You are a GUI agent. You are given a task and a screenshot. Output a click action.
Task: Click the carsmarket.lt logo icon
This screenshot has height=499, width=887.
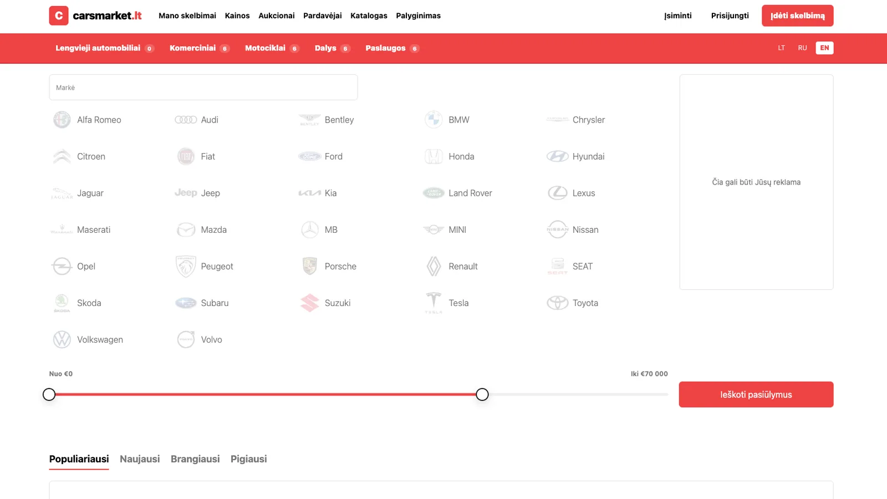(59, 16)
